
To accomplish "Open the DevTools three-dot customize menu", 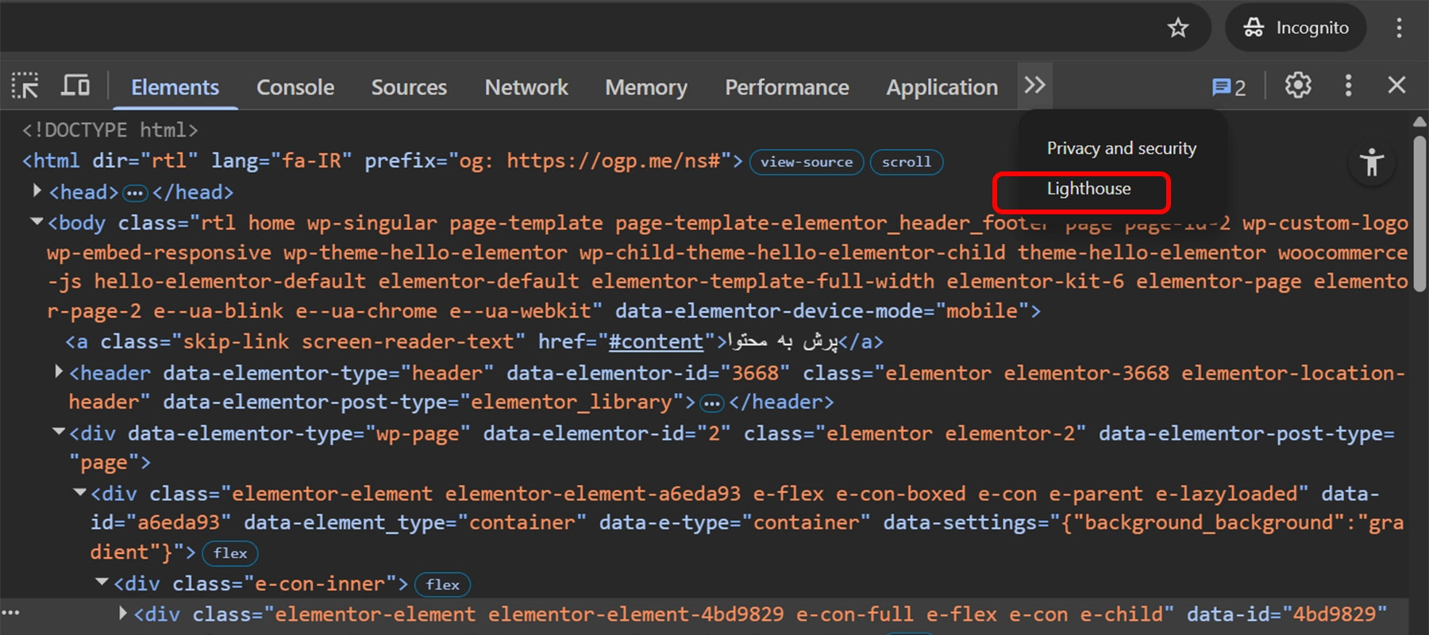I will coord(1348,86).
